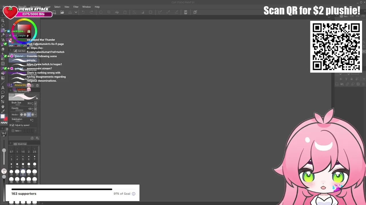Select the transparent color swatch
The height and width of the screenshot is (205, 366).
[4, 123]
